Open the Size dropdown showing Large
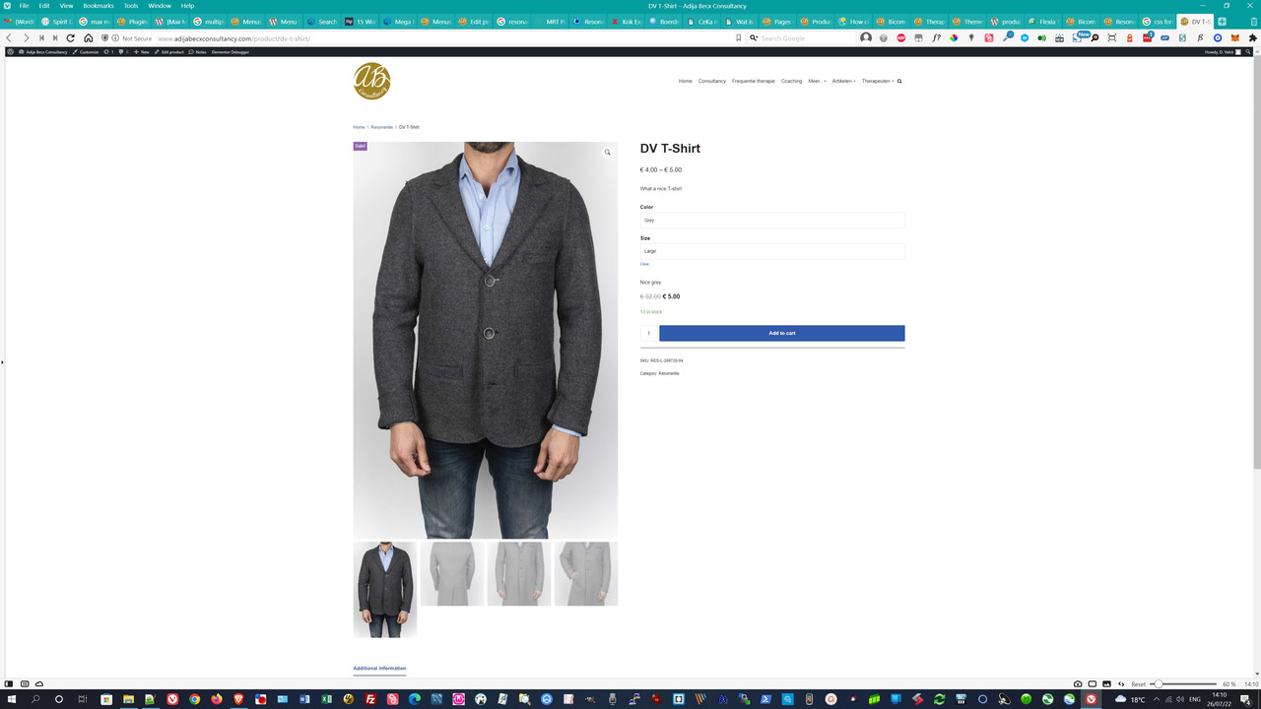Image resolution: width=1261 pixels, height=709 pixels. 772,251
